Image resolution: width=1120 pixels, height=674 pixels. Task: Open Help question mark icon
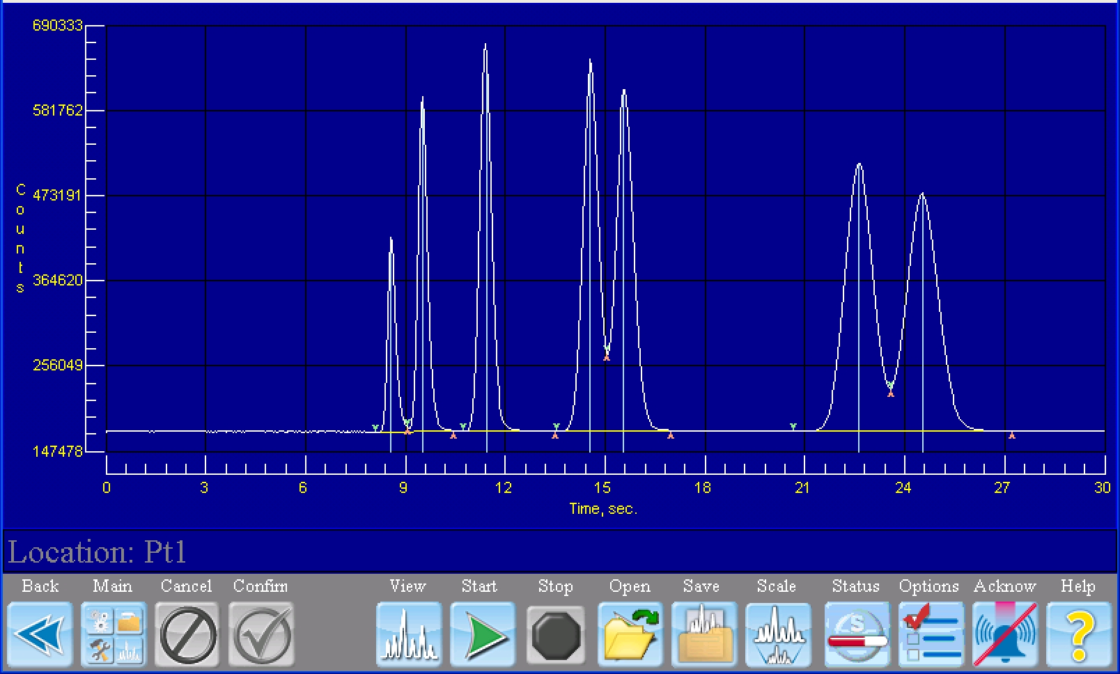pos(1078,634)
